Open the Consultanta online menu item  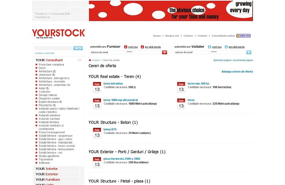click(x=223, y=36)
